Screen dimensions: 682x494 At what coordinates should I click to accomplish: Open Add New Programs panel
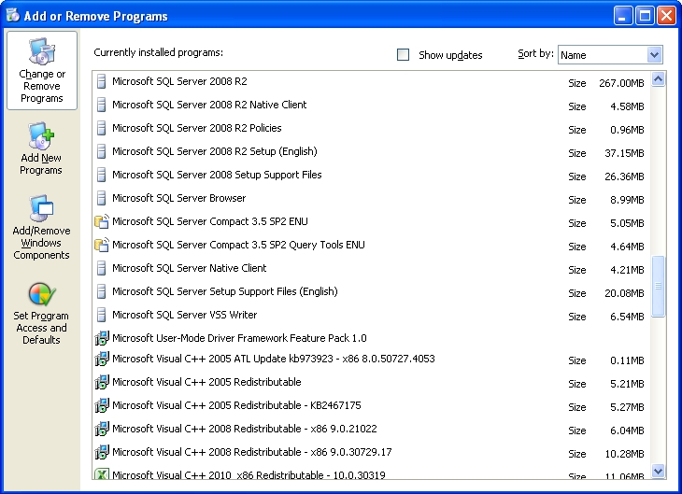coord(41,148)
